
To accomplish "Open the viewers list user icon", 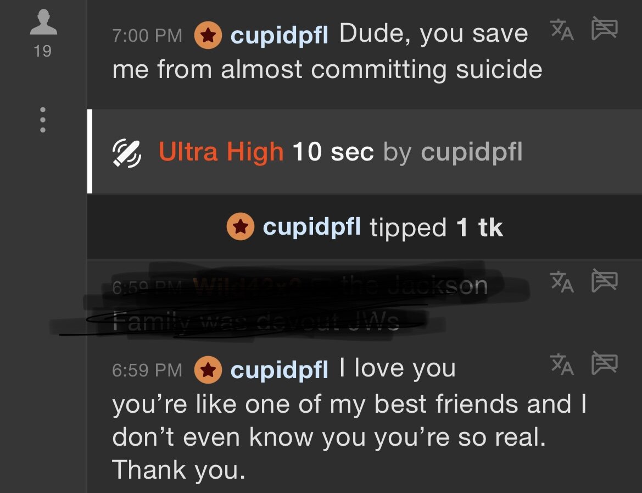I will pyautogui.click(x=43, y=22).
